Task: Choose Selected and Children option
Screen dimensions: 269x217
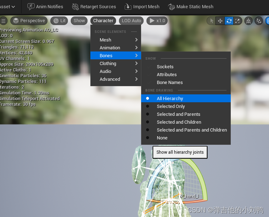Action: [186, 122]
